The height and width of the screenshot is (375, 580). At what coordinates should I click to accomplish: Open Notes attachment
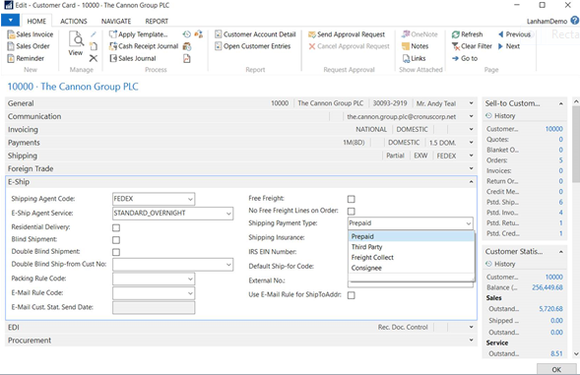click(x=415, y=46)
